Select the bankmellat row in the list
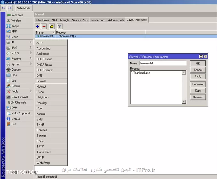 coord(126,36)
